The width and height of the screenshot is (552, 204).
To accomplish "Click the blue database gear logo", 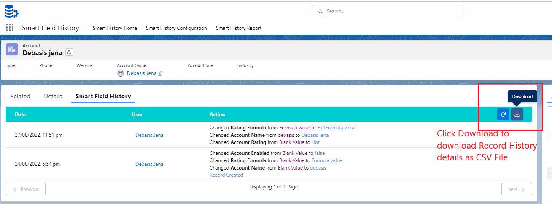I will tap(11, 11).
